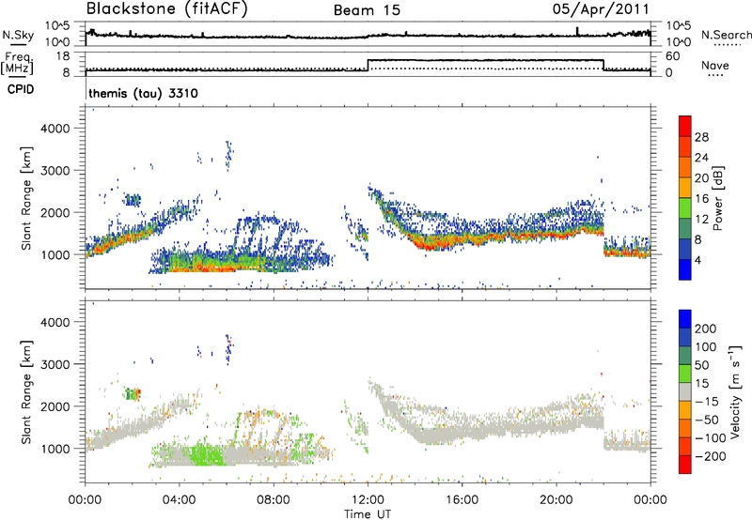
Task: Click the 3000 tick of power panel
Action: click(55, 171)
